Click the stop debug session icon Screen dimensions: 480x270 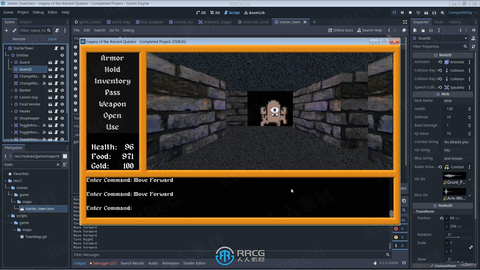(410, 12)
